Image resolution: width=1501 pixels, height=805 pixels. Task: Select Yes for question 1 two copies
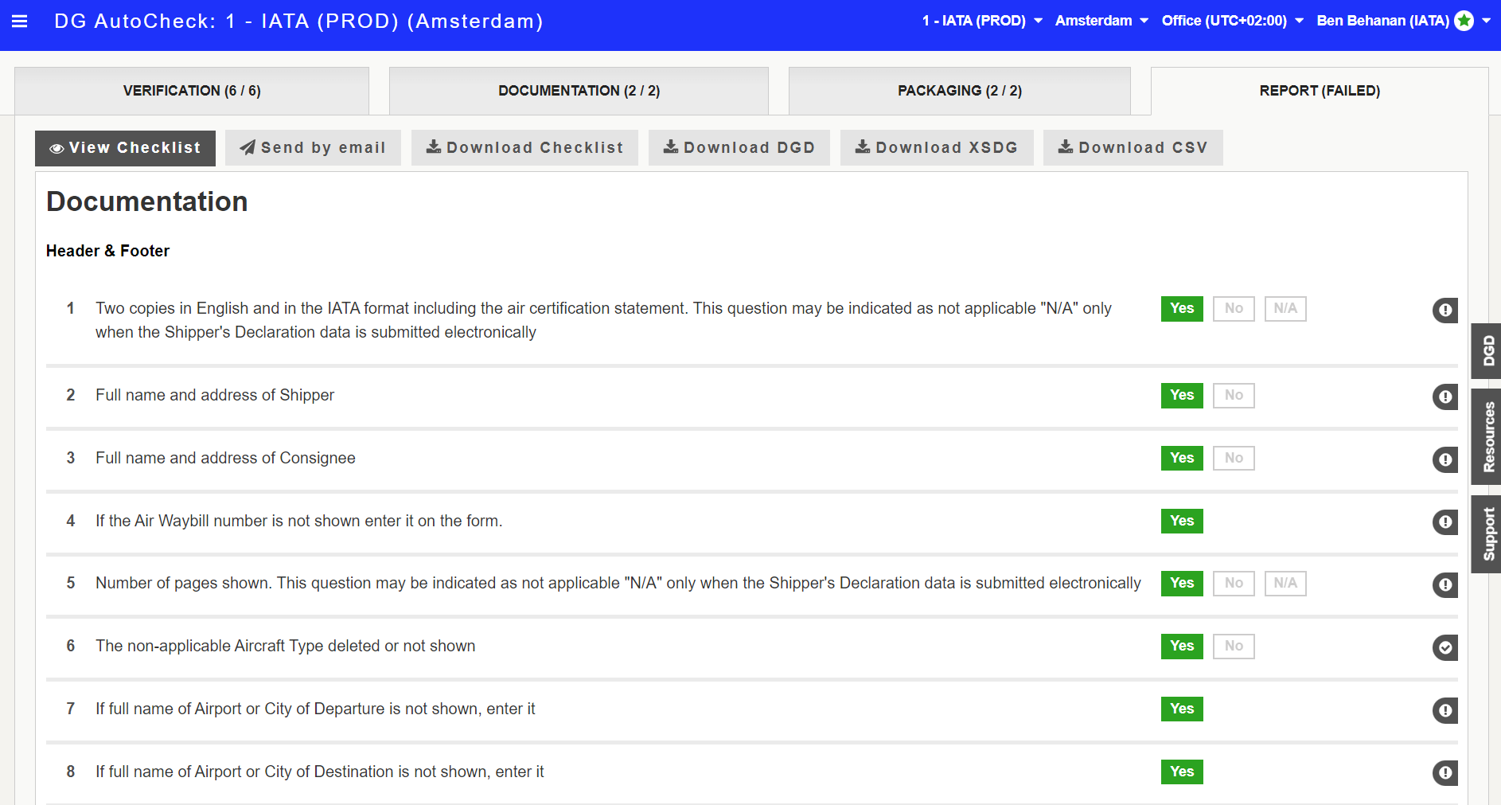[1182, 309]
